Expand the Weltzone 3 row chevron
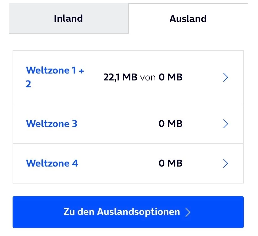This screenshot has height=236, width=258. point(225,124)
